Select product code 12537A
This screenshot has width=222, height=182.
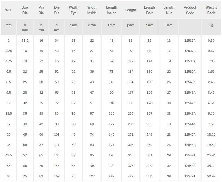point(190,51)
